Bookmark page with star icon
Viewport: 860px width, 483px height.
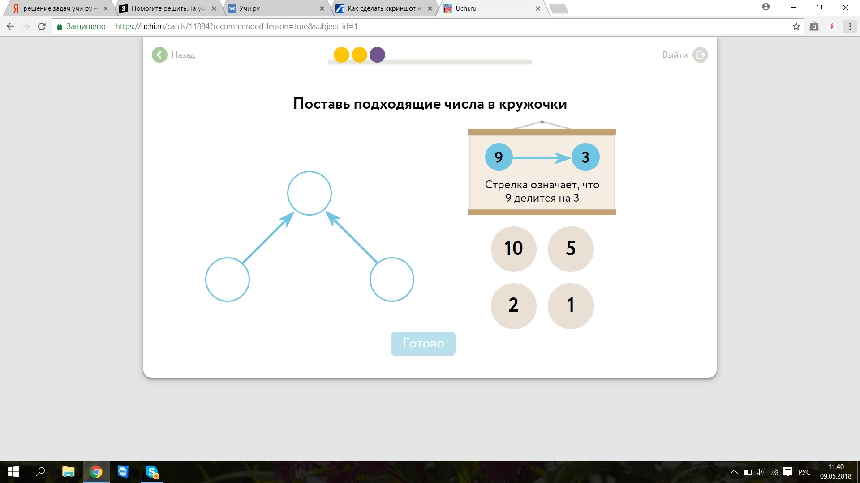tap(796, 26)
